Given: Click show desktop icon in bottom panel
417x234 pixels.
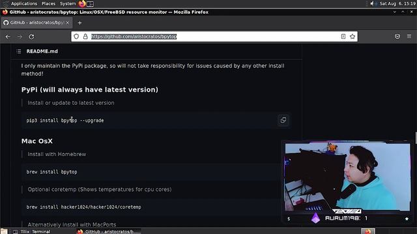Looking at the screenshot, I should (x=4, y=231).
